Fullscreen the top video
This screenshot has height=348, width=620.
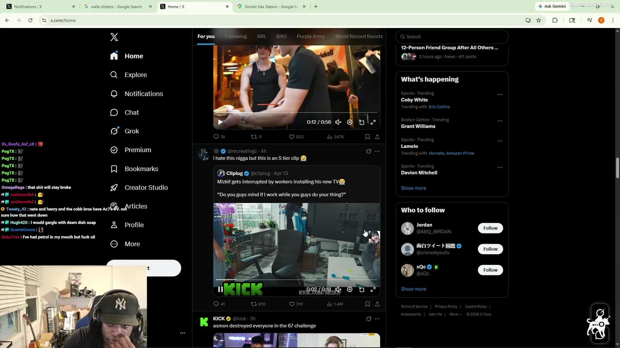tap(373, 122)
